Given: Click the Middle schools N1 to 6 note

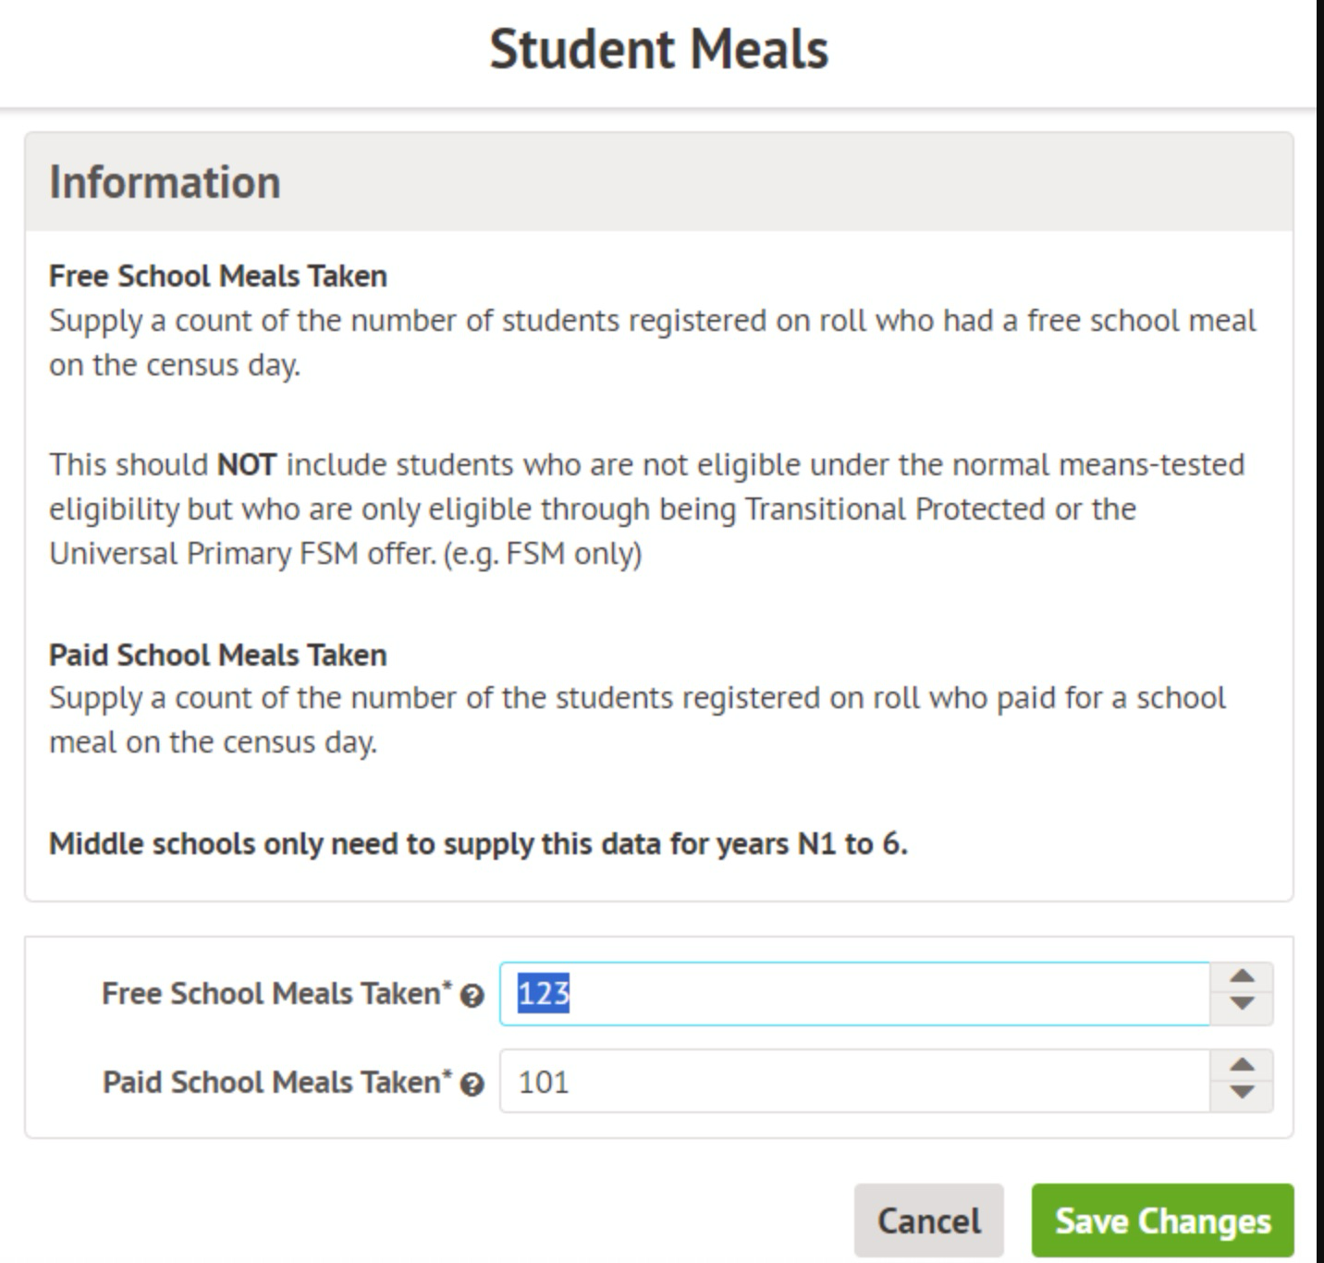Looking at the screenshot, I should pyautogui.click(x=478, y=843).
